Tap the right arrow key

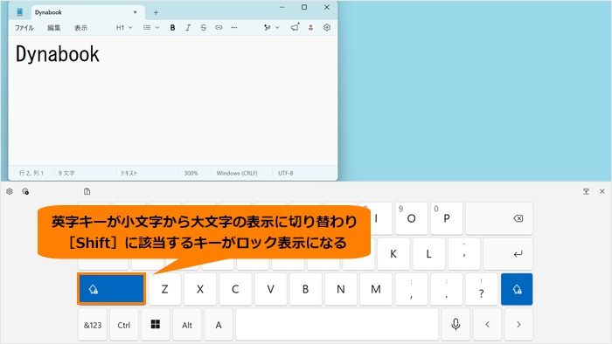(x=518, y=325)
